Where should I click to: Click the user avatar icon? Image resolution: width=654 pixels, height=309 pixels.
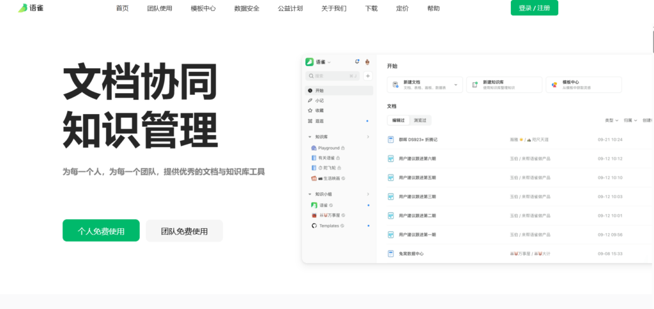click(367, 62)
